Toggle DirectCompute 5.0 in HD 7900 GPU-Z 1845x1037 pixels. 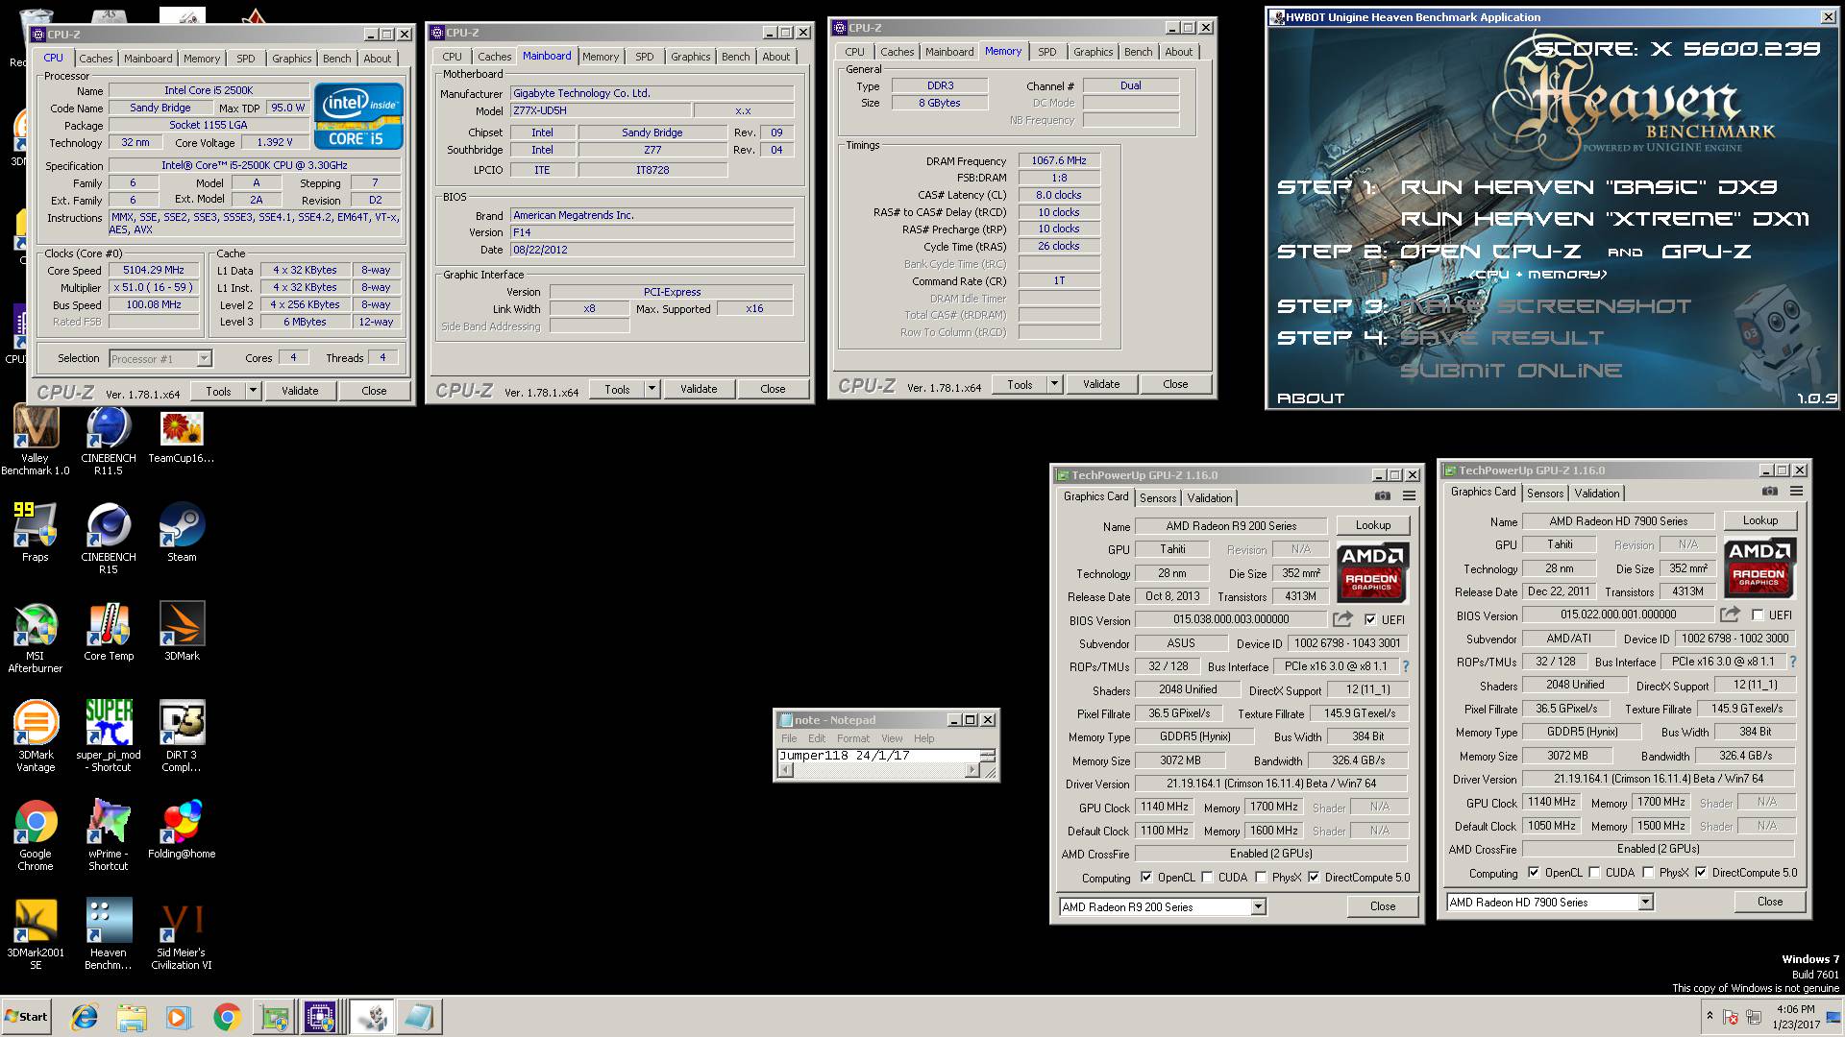coord(1701,873)
